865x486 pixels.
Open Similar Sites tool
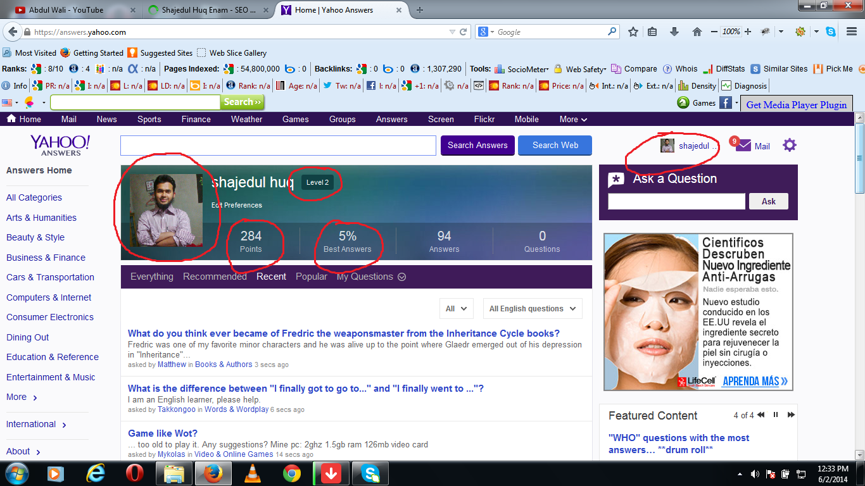[x=779, y=69]
